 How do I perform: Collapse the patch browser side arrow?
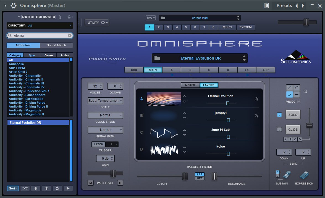[x=79, y=23]
